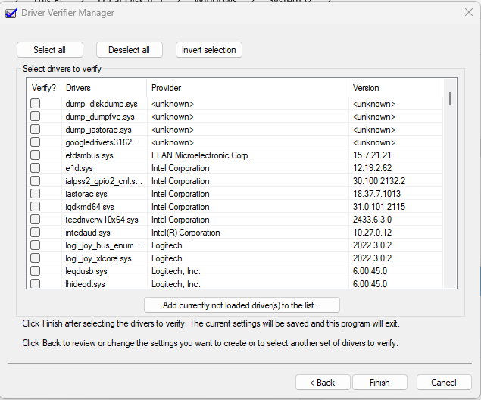
Task: Click Deselect all button
Action: (x=129, y=50)
